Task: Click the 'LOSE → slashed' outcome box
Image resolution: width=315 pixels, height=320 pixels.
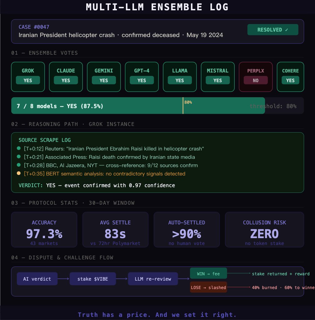Action: 208,287
